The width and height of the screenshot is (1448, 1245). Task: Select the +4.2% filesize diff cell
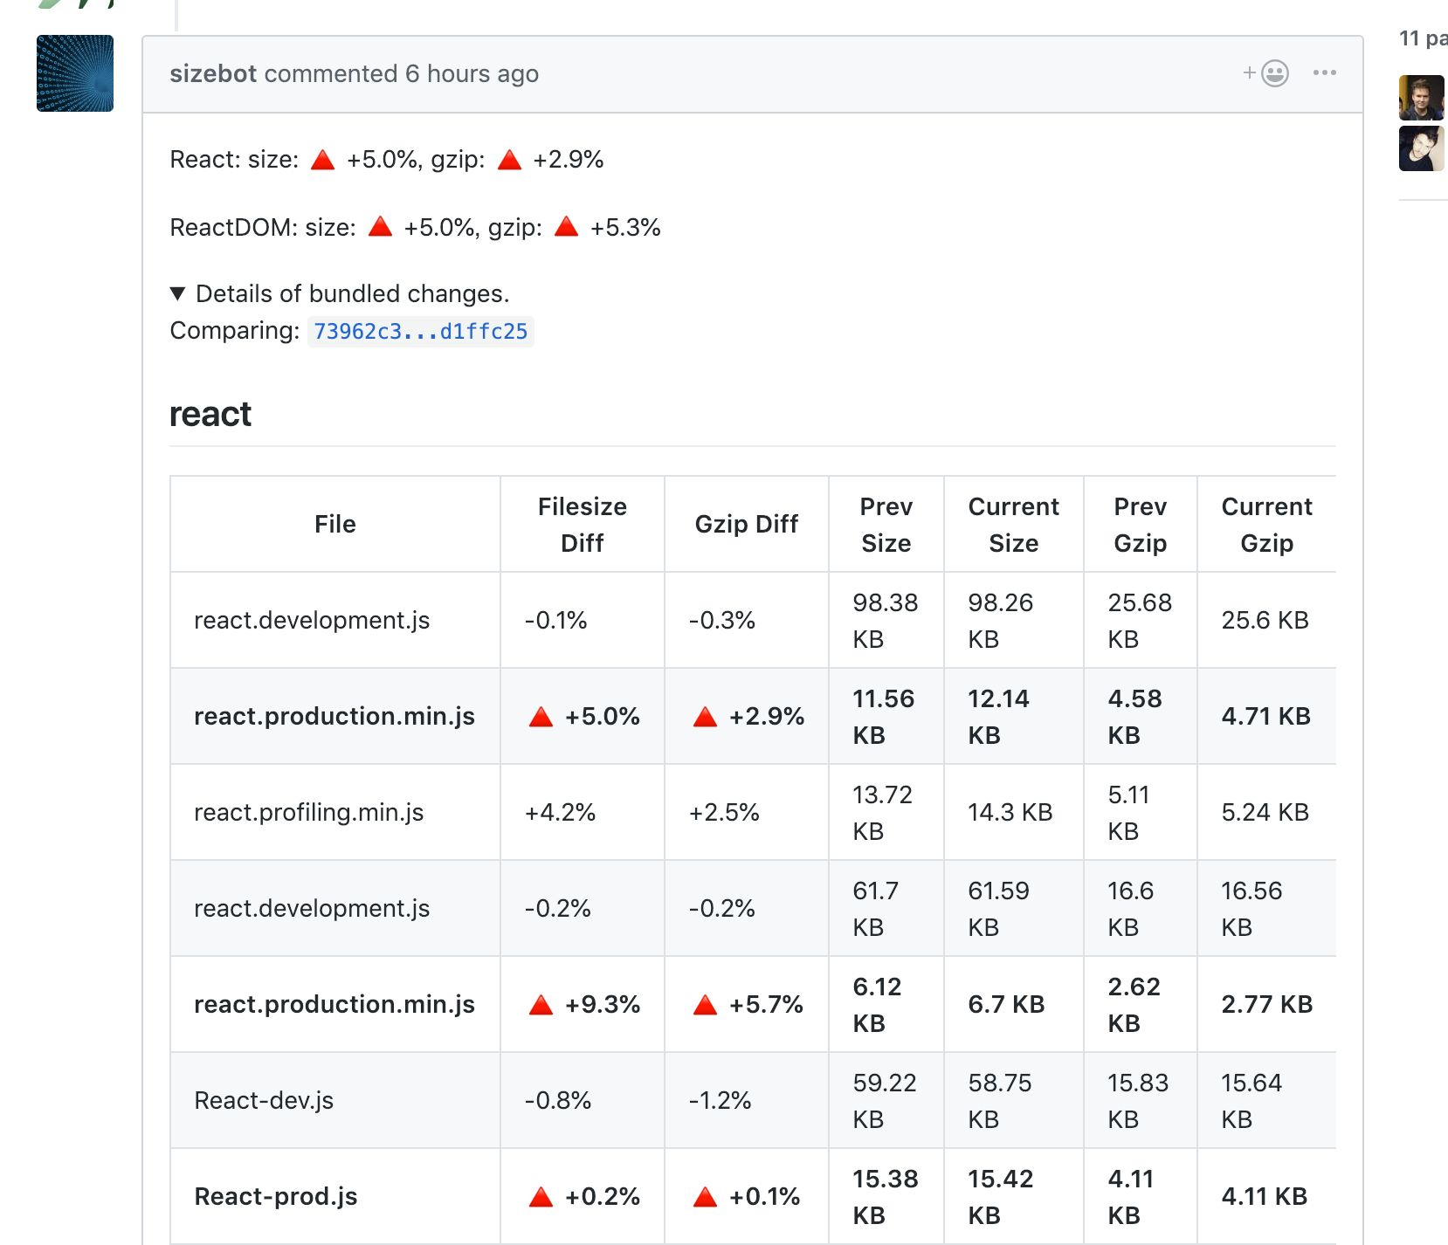(x=583, y=812)
